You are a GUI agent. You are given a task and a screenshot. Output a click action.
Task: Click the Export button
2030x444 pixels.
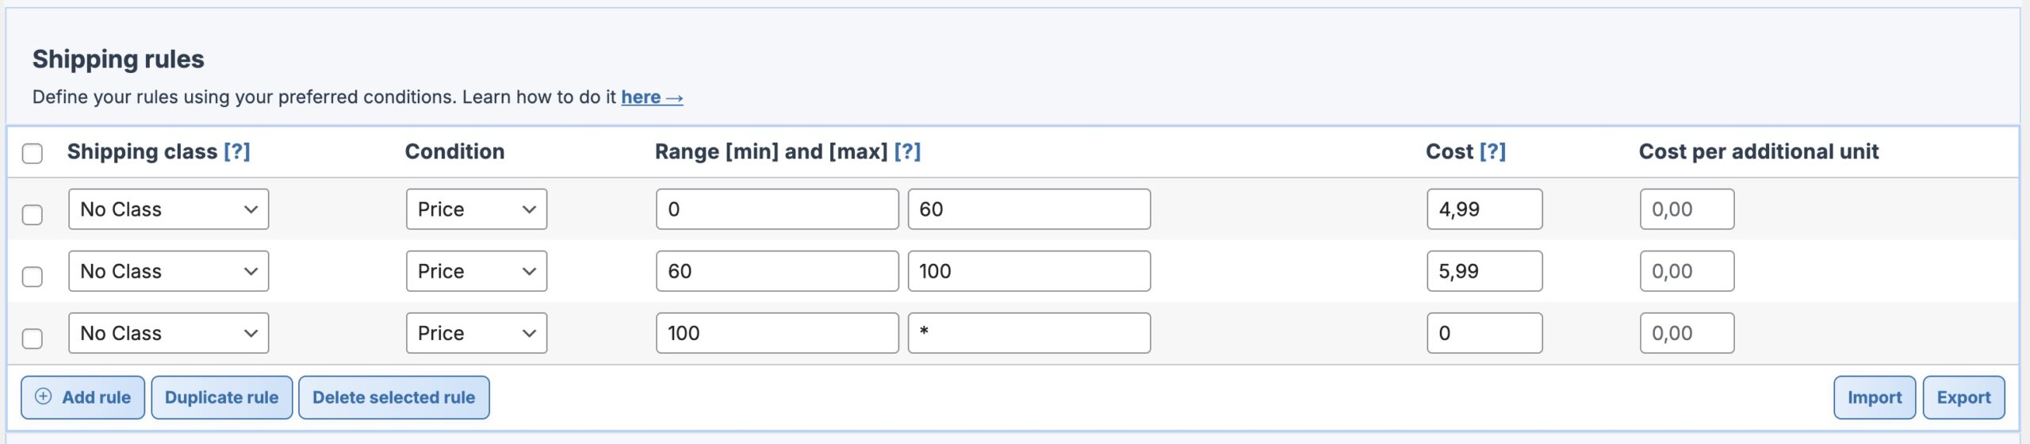point(1963,397)
